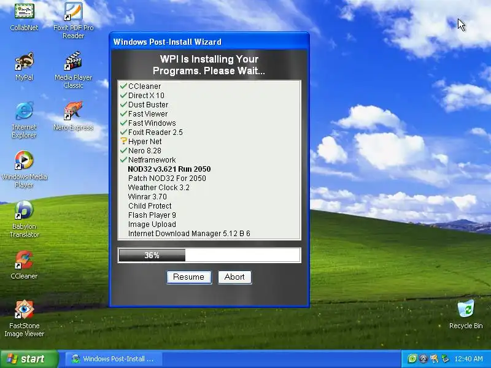
Task: Select the Child Protect entry
Action: point(150,205)
